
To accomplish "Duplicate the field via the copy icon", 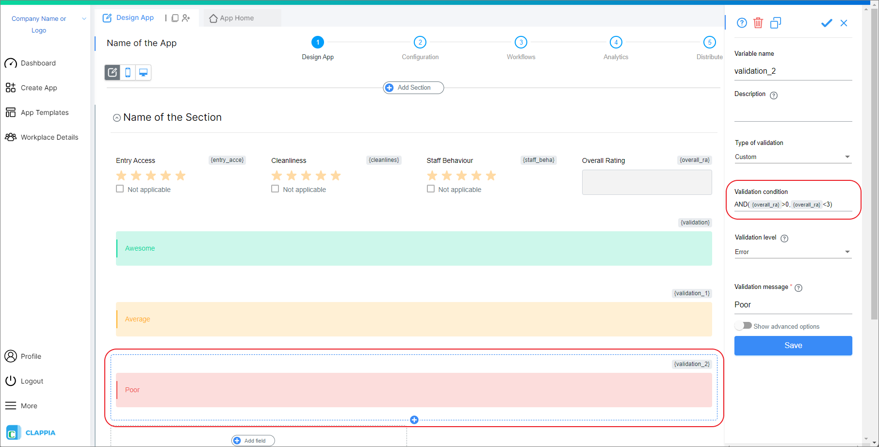I will coord(776,23).
